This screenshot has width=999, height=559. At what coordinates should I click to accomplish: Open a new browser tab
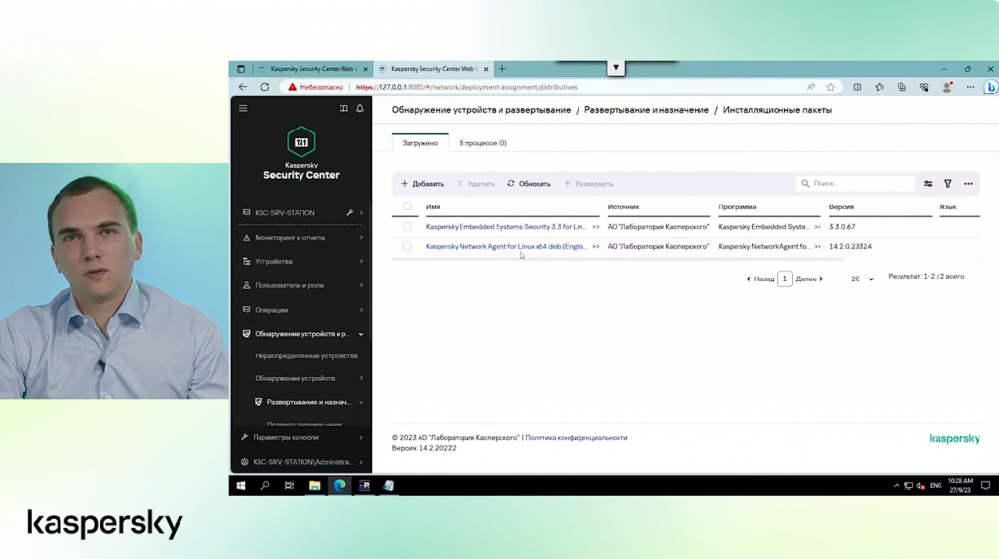click(502, 69)
